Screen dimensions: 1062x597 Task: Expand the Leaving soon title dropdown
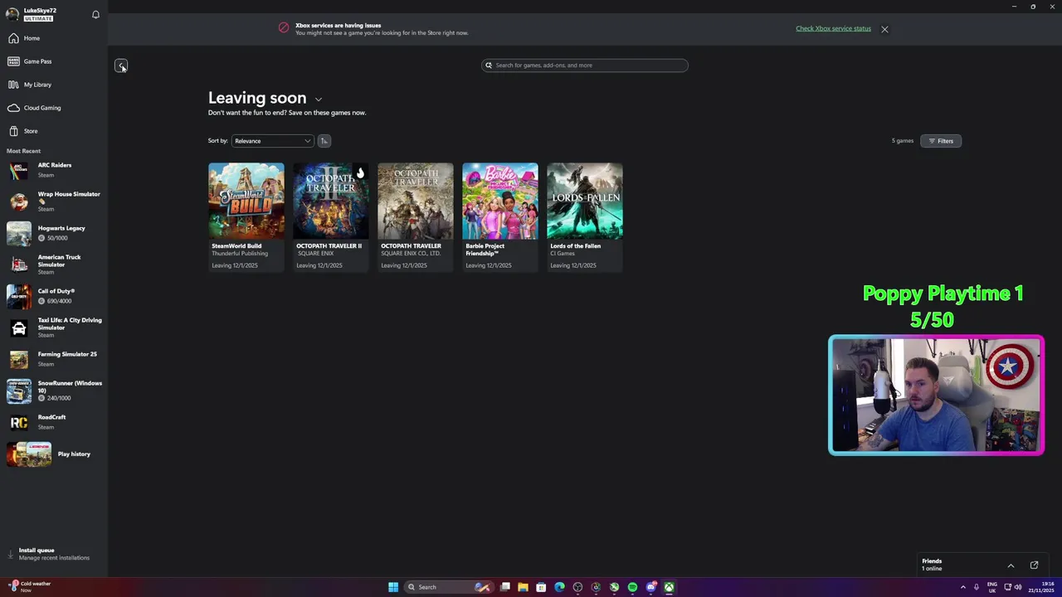tap(319, 99)
